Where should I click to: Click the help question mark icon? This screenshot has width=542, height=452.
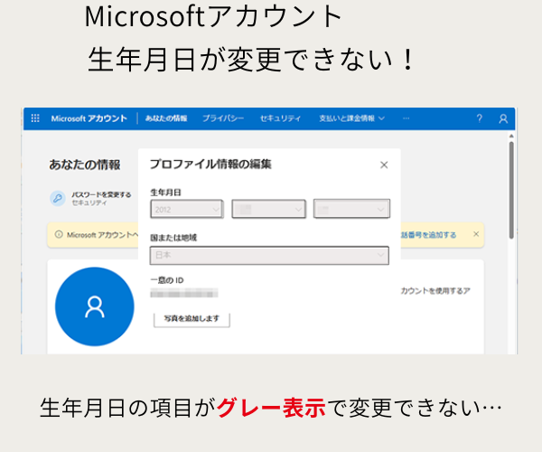click(x=479, y=118)
